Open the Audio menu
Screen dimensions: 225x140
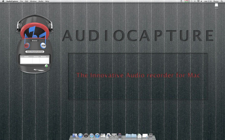pyautogui.click(x=41, y=1)
